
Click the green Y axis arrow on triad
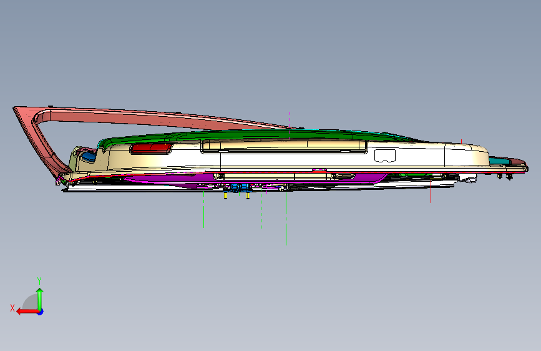[x=40, y=299]
